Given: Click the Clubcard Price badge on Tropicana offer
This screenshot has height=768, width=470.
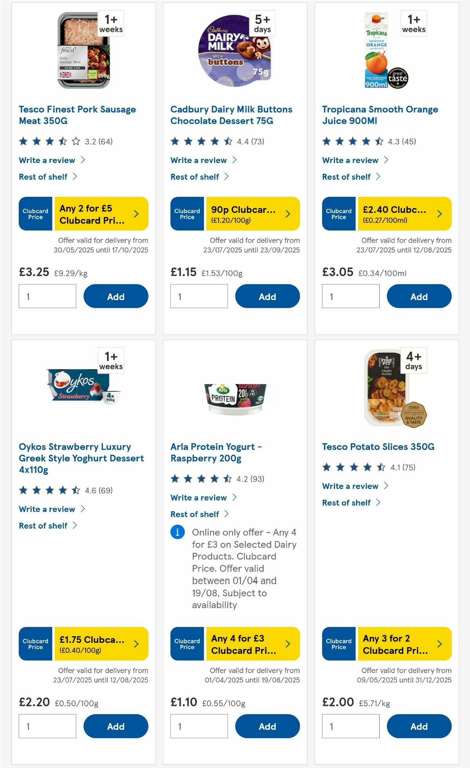Looking at the screenshot, I should click(x=338, y=214).
